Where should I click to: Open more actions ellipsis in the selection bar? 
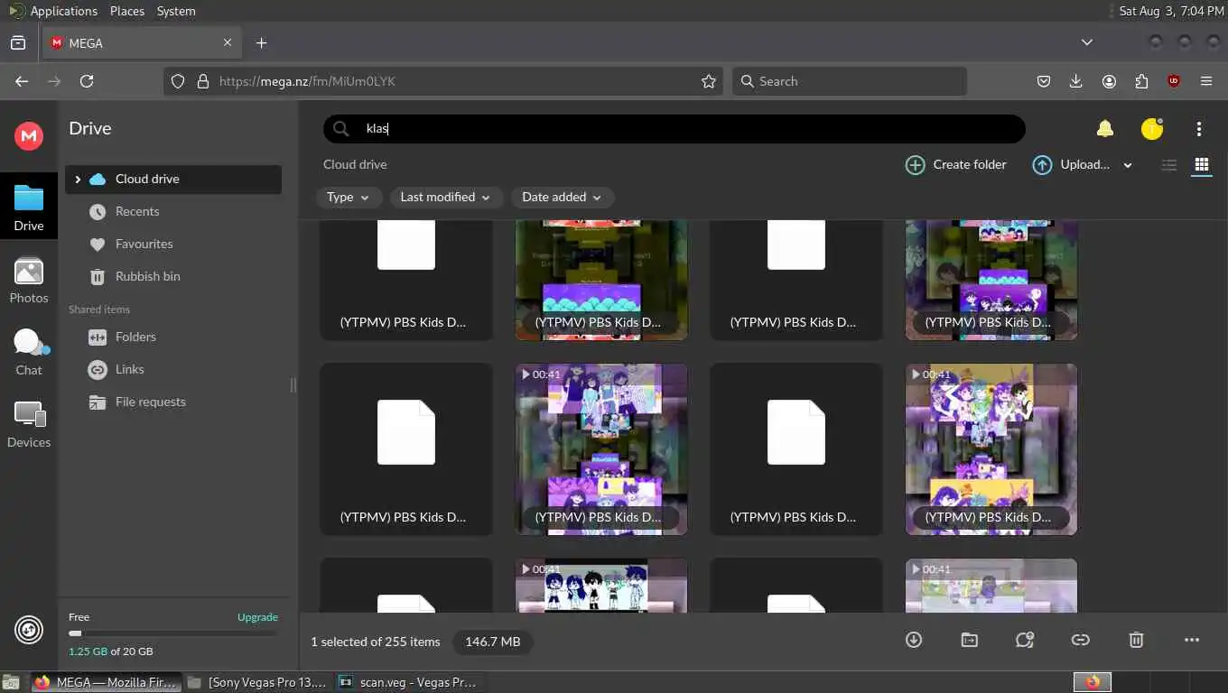tap(1192, 640)
